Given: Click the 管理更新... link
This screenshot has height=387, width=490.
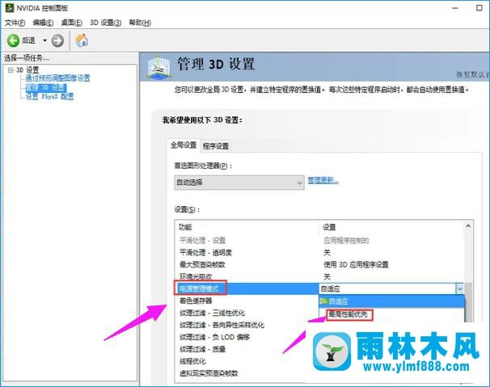Looking at the screenshot, I should pyautogui.click(x=323, y=180).
